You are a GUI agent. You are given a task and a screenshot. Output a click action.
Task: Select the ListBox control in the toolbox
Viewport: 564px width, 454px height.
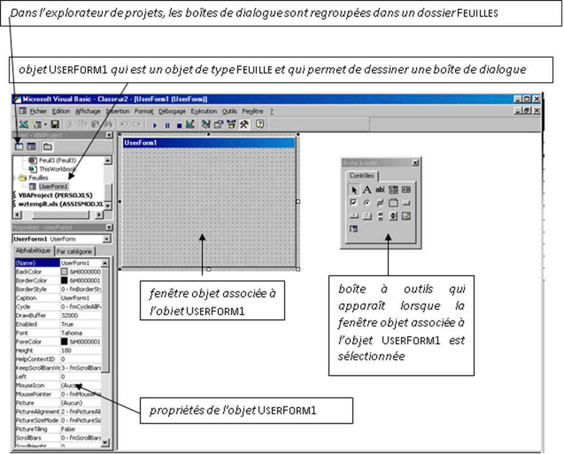tap(406, 190)
